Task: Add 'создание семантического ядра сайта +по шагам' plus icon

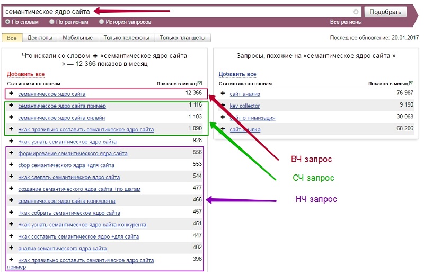Action: [11, 188]
